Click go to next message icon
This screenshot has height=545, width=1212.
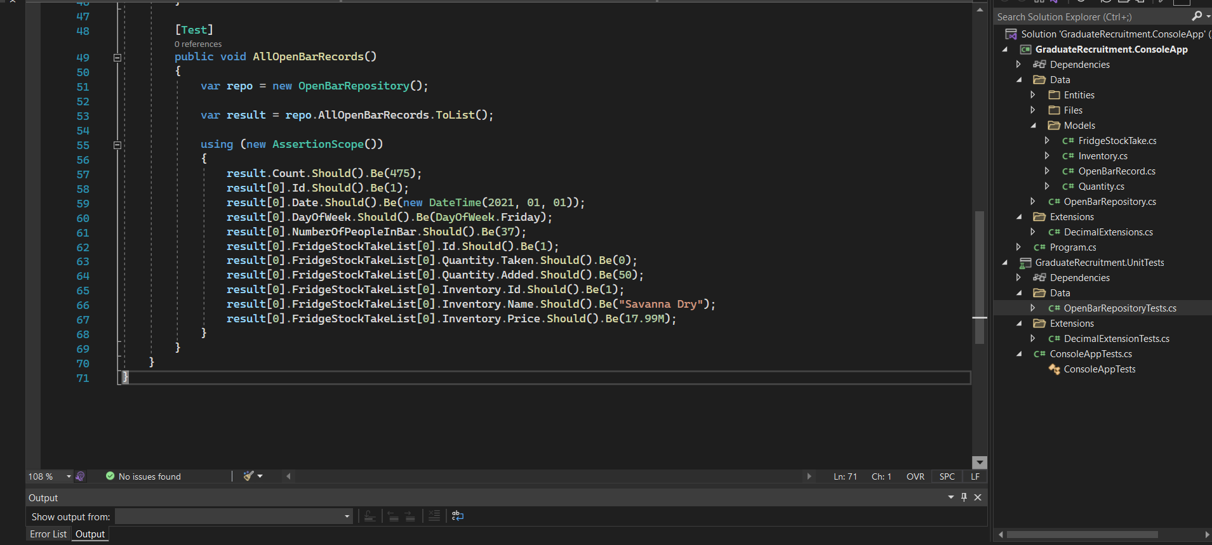(410, 516)
